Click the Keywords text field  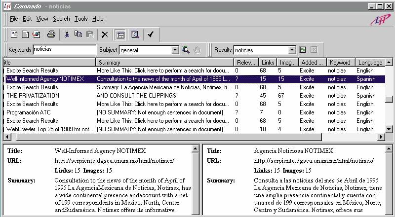click(64, 50)
